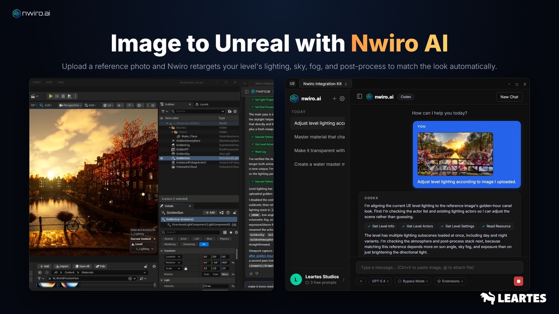559x314 pixels.
Task: Click New Chat button in Nwiro
Action: (509, 97)
